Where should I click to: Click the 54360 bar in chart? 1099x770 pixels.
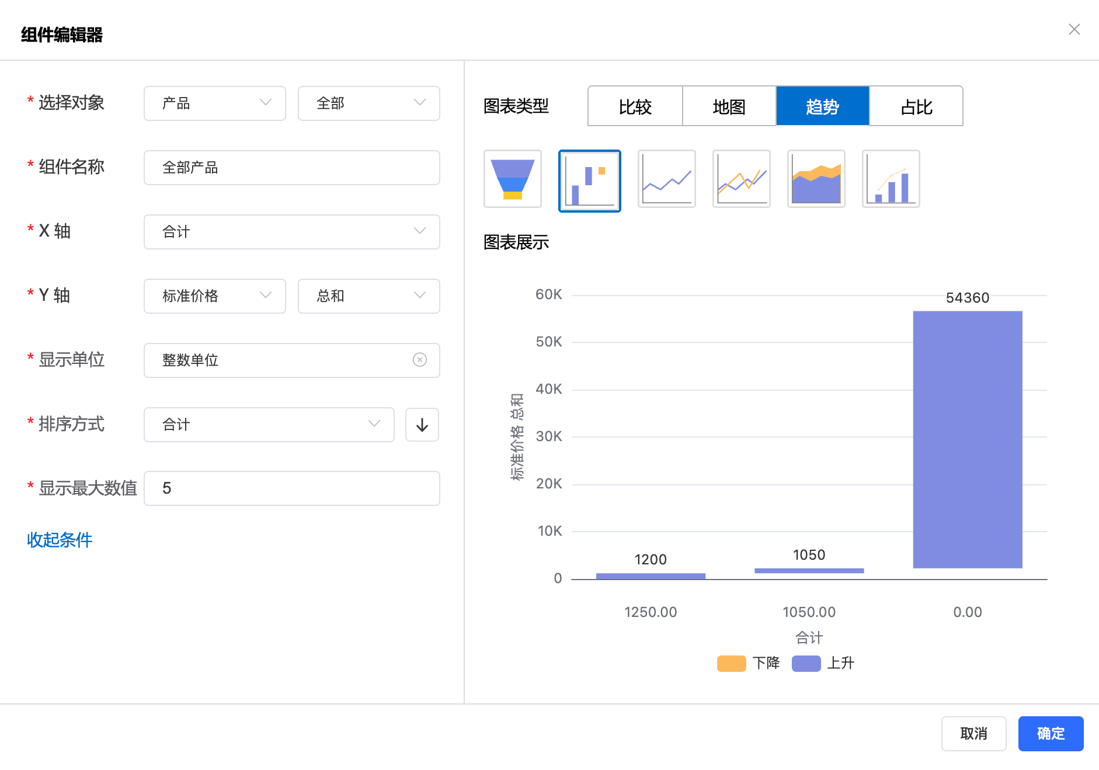967,439
